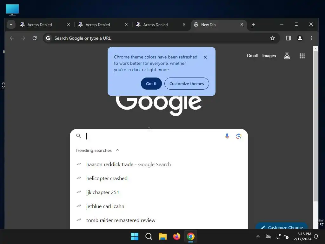
Task: Switch to the second Access Denied tab
Action: (103, 25)
